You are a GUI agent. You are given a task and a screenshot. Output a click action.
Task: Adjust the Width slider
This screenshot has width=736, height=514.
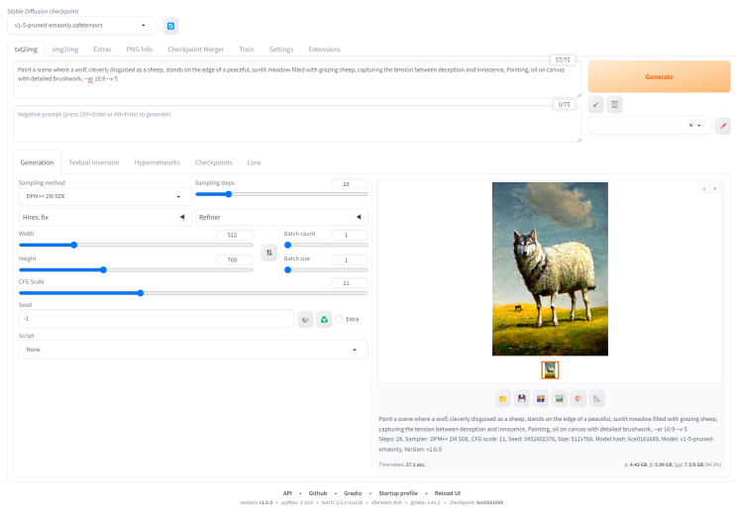pyautogui.click(x=136, y=245)
